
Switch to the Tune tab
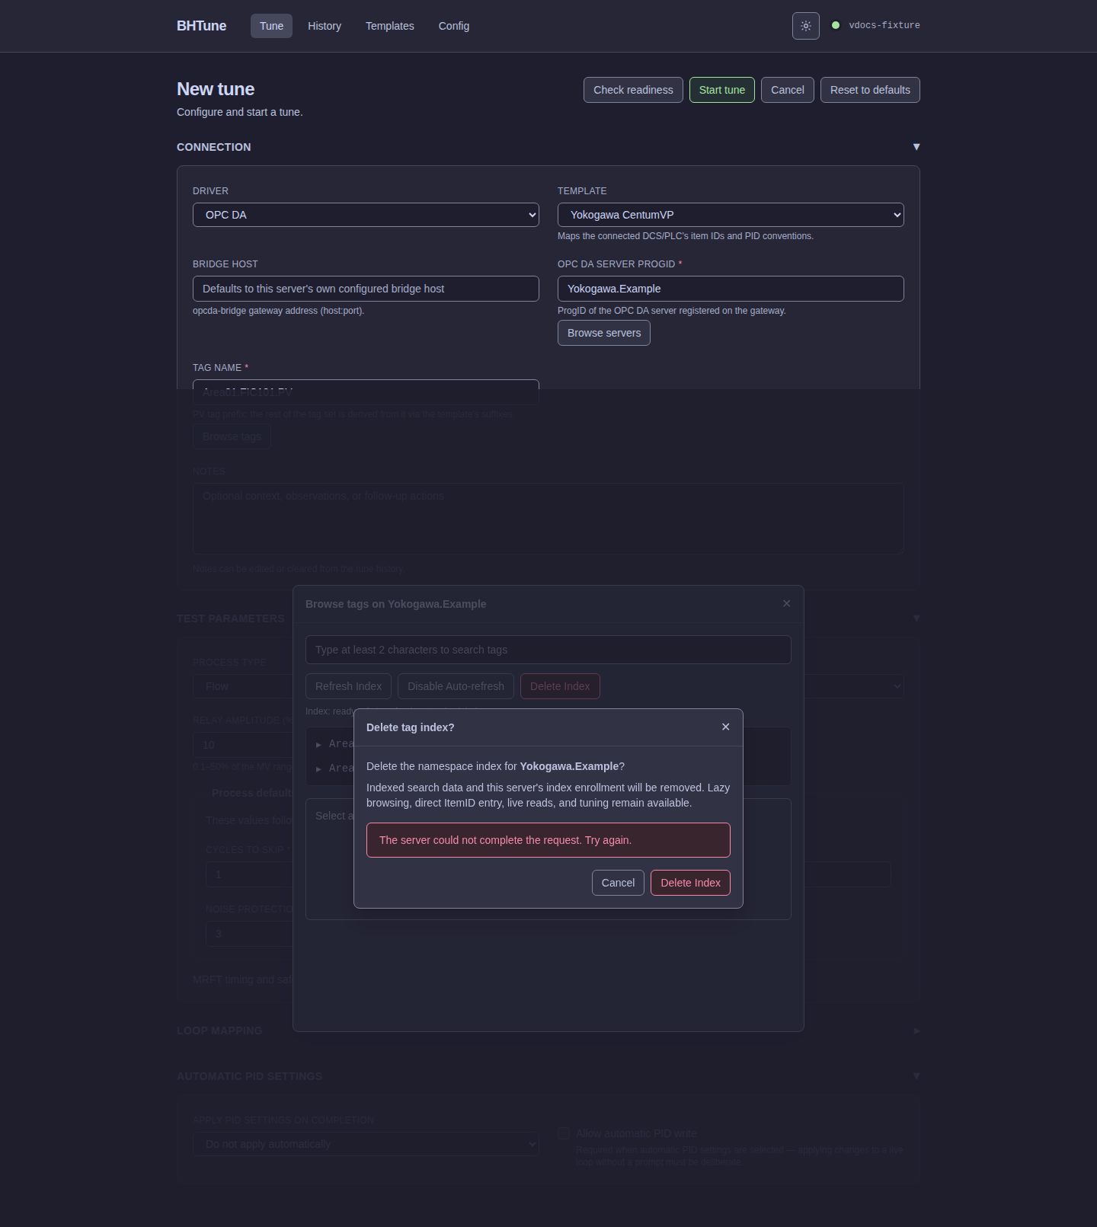271,26
